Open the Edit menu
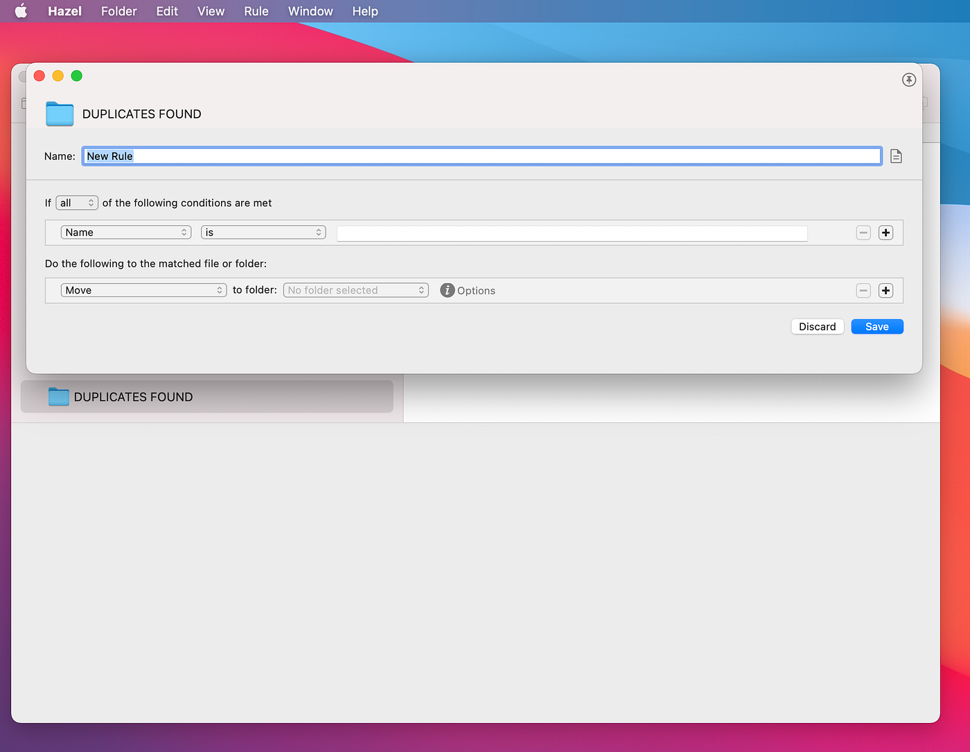The image size is (970, 752). (167, 11)
